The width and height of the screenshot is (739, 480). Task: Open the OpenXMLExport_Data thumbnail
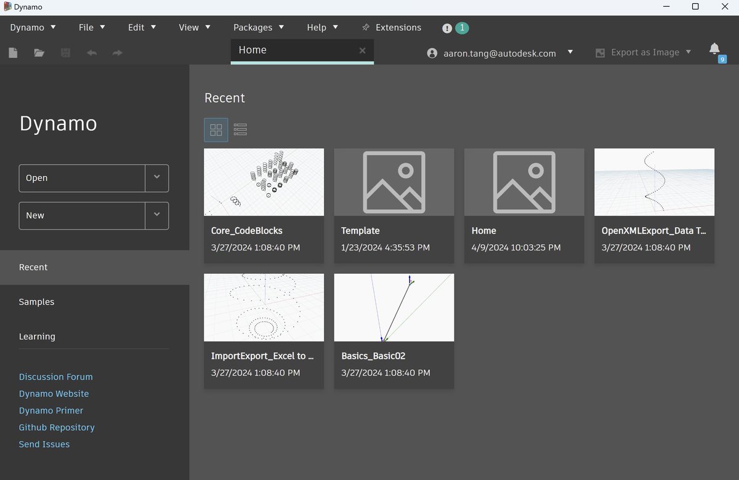tap(654, 182)
